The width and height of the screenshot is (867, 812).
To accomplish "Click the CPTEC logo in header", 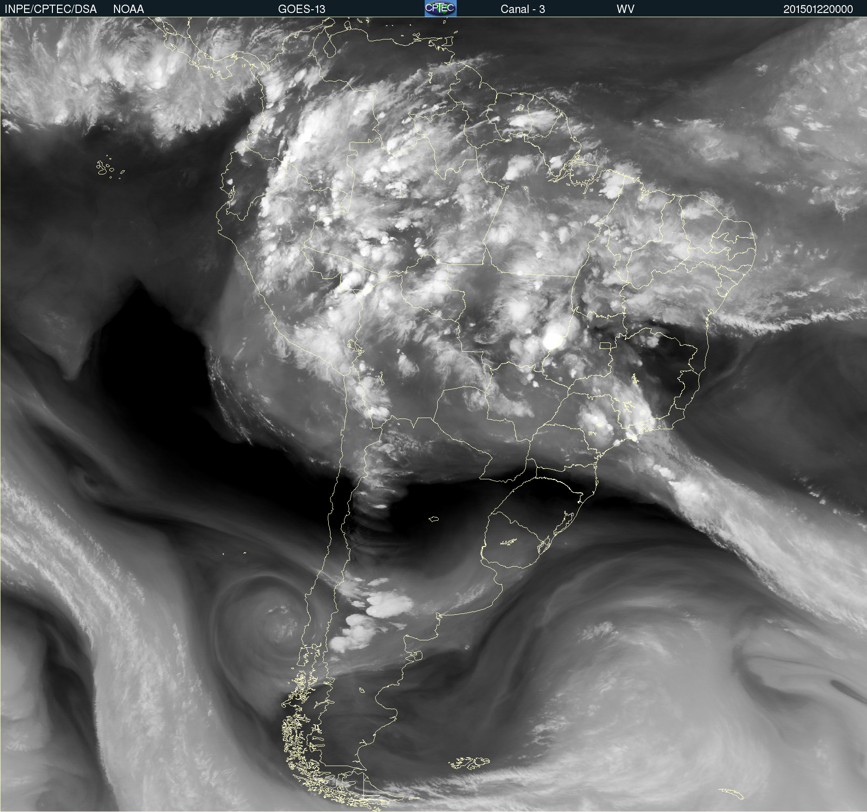I will (440, 8).
